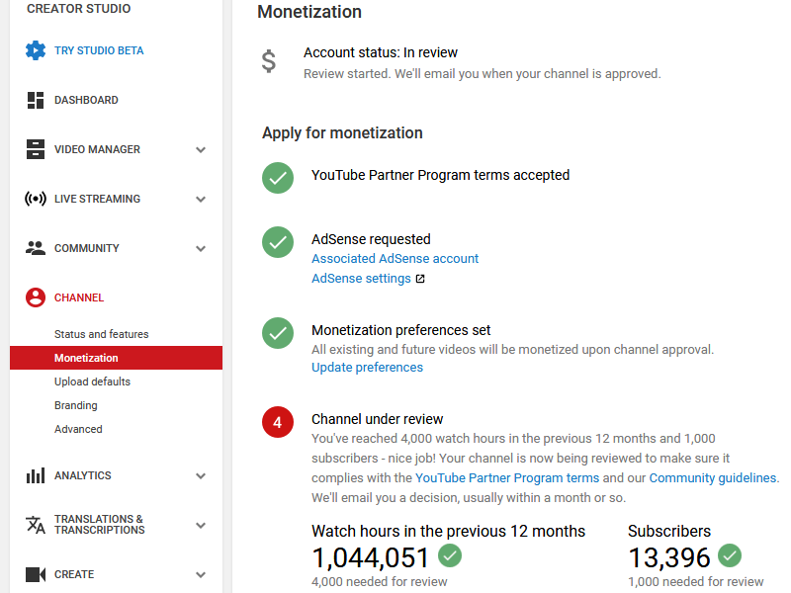Click the green check next to 1,044,051 watch hours
This screenshot has width=791, height=593.
point(450,555)
